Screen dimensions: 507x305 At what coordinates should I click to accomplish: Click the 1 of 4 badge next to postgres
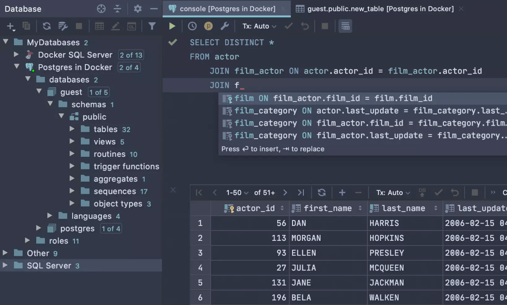pyautogui.click(x=111, y=229)
